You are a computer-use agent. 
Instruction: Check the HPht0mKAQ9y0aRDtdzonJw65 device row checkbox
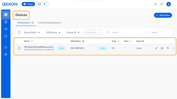[x=19, y=48]
